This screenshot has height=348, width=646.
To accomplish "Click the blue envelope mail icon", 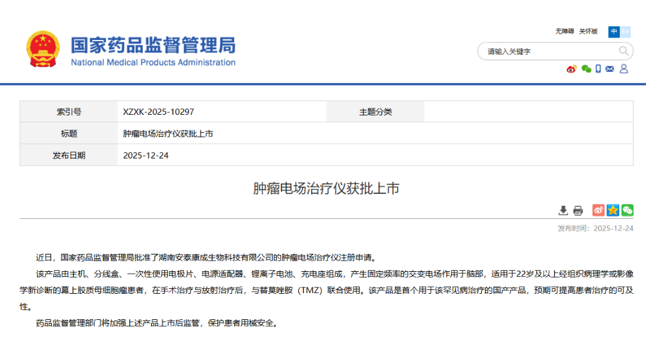I will point(610,69).
